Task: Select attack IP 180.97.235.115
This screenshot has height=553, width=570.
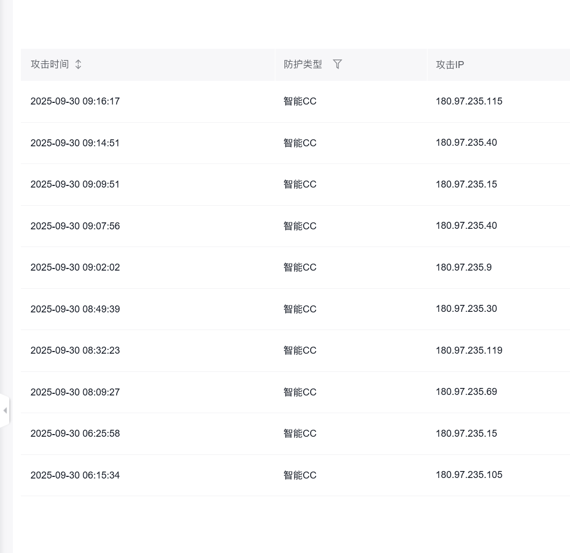Action: (469, 101)
